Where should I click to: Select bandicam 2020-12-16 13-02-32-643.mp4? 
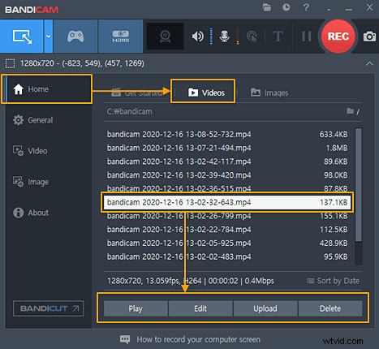pos(227,202)
